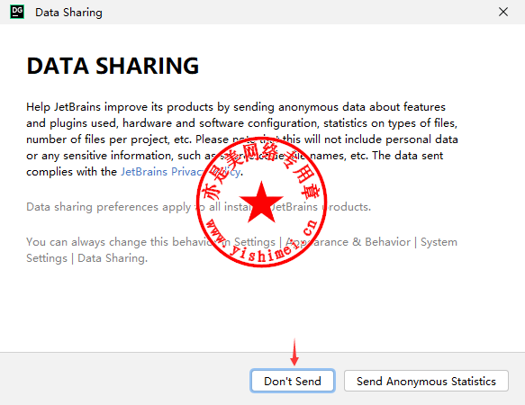Click the 'System' word in settings path
The width and height of the screenshot is (525, 405).
439,242
